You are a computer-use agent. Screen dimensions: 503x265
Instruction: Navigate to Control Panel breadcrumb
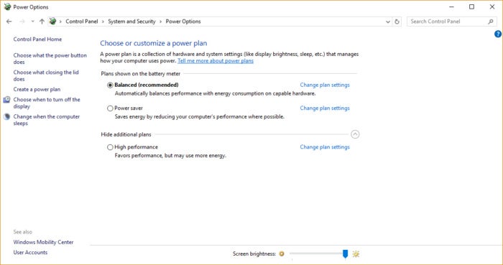[x=81, y=22]
